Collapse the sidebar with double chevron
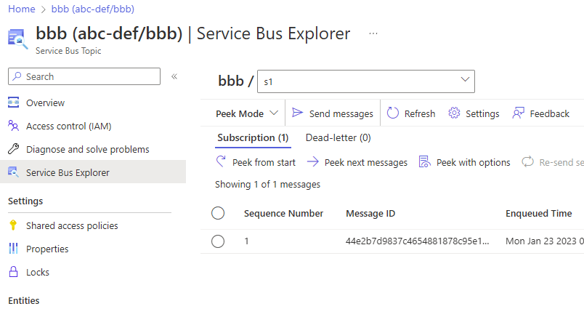The height and width of the screenshot is (309, 584). 174,76
